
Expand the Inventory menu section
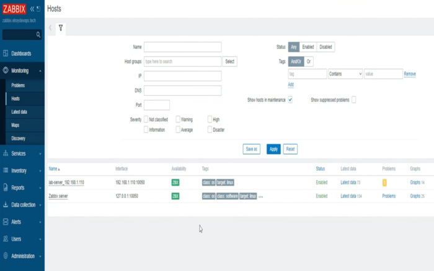(40, 171)
